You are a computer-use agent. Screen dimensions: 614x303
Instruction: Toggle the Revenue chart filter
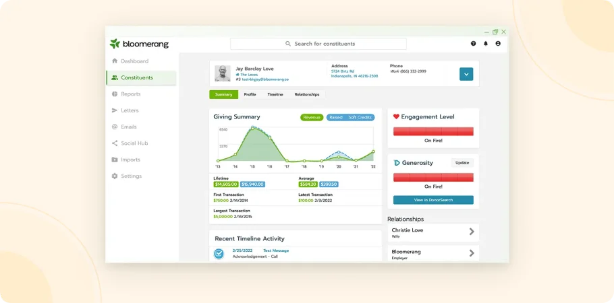pos(312,117)
